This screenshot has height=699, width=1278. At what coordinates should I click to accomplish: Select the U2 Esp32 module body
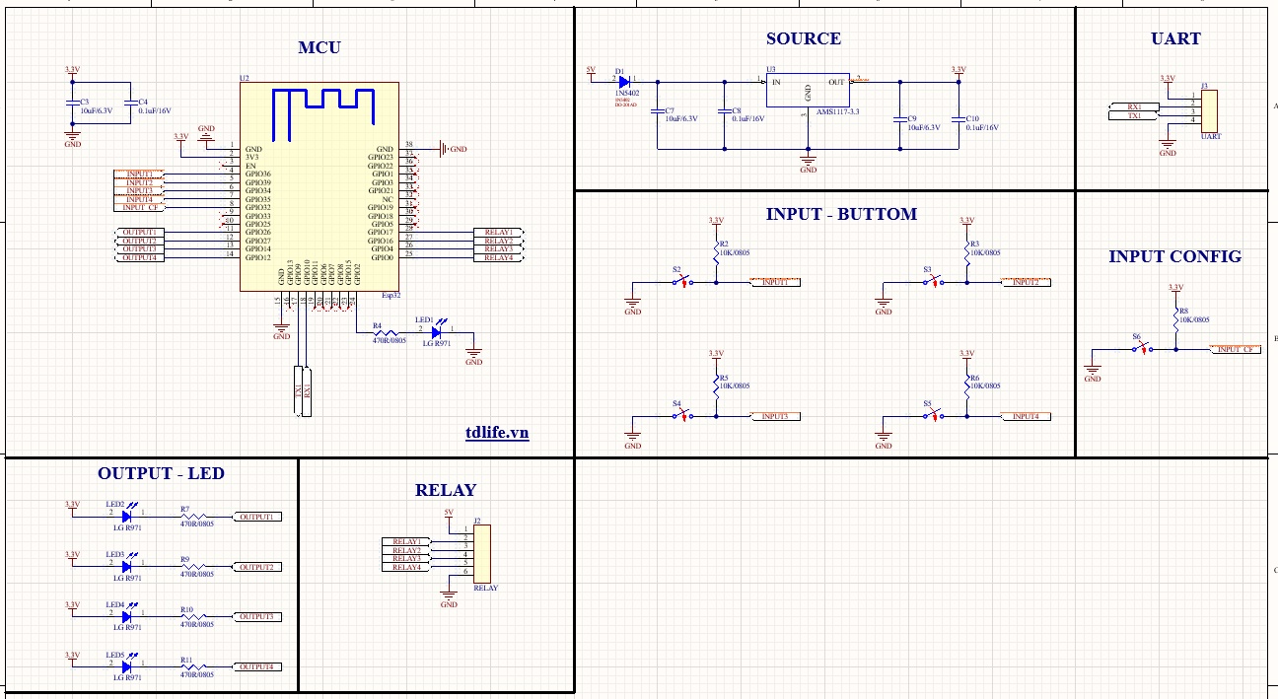click(320, 187)
